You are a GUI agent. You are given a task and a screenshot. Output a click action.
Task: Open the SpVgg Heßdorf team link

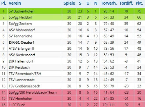pos(21,17)
